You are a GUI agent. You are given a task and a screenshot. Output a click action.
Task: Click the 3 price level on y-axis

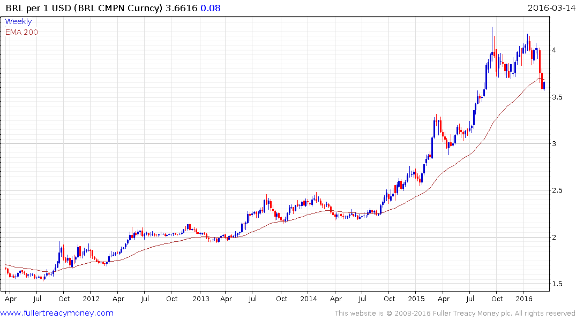pyautogui.click(x=553, y=143)
